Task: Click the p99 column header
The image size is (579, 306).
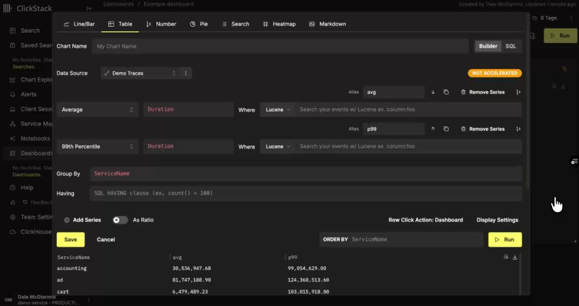Action: 293,257
